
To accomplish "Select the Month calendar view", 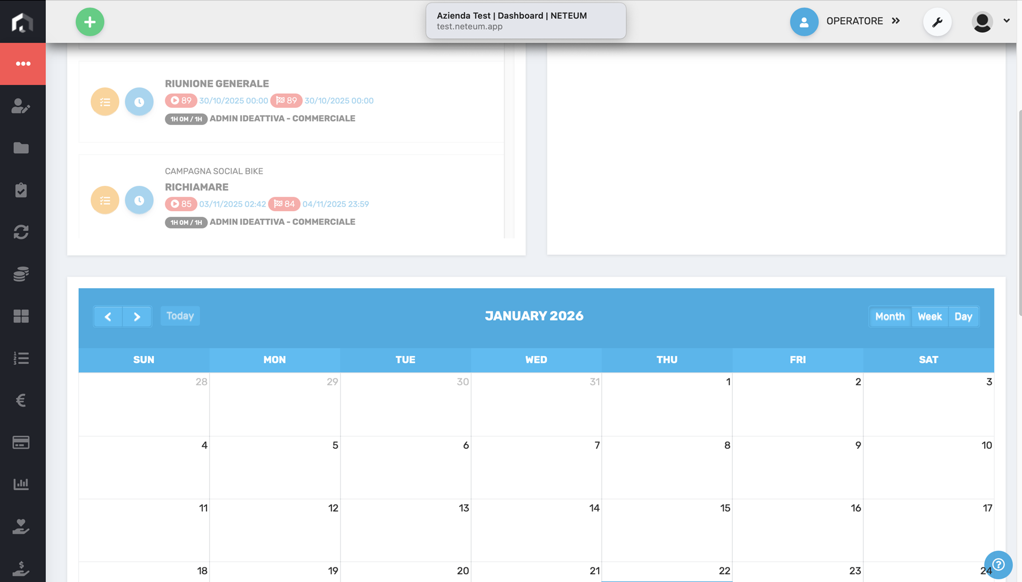I will tap(889, 316).
